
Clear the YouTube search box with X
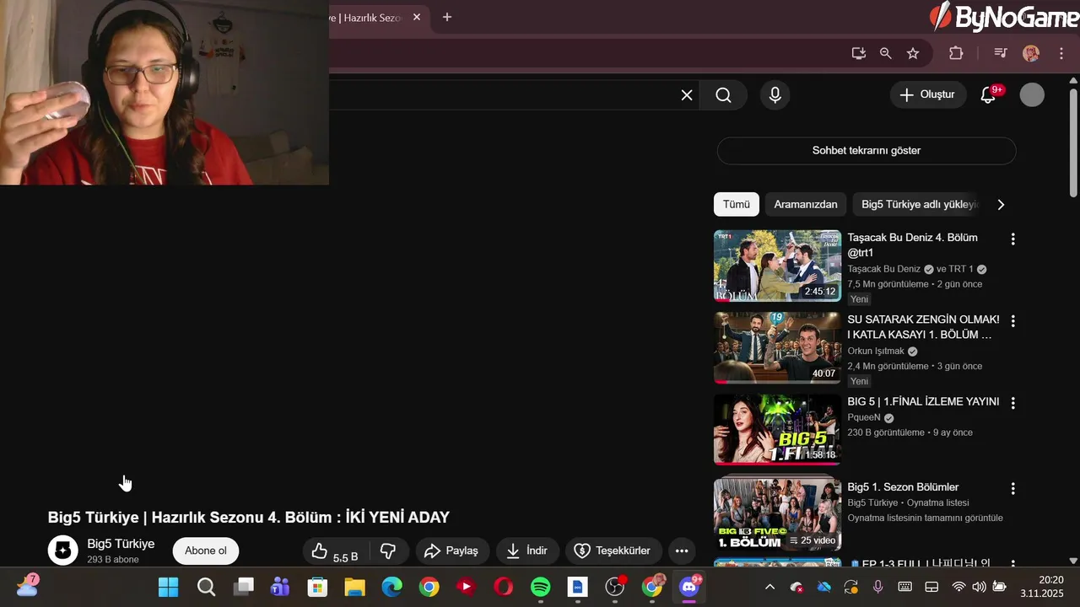coord(687,95)
